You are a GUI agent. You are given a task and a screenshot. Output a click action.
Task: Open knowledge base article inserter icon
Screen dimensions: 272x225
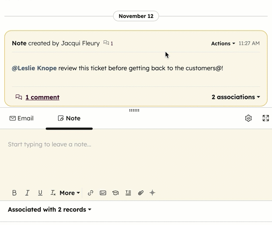[x=115, y=193]
